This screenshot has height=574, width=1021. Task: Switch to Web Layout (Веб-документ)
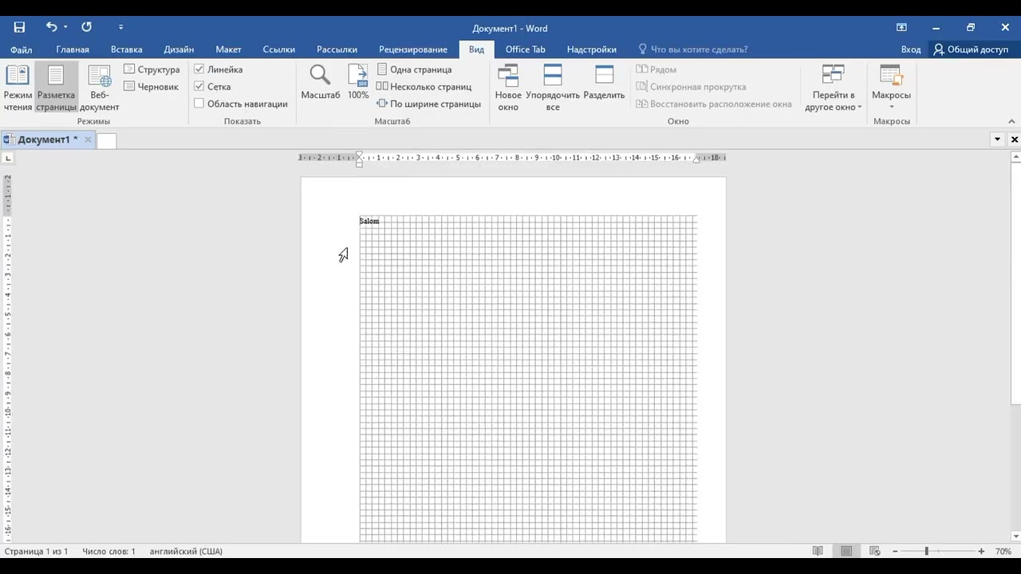tap(100, 88)
